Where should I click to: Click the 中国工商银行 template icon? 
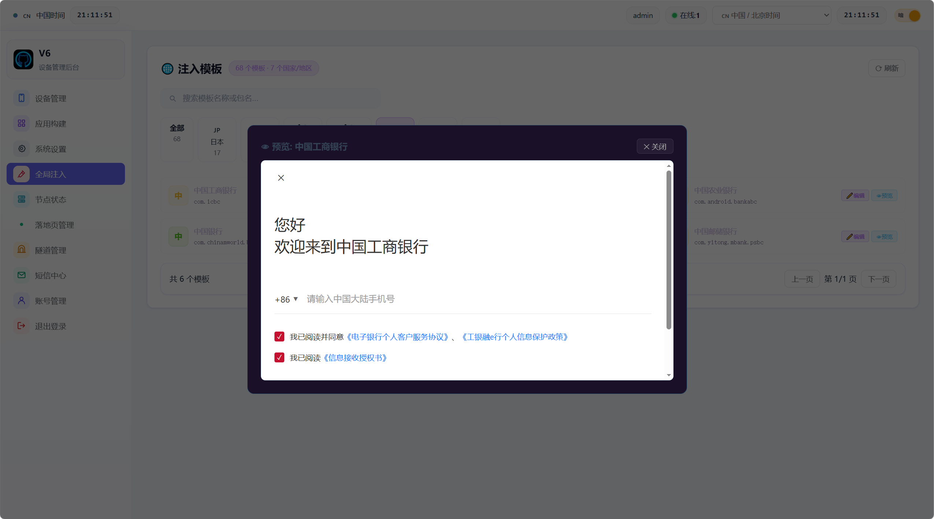click(x=178, y=195)
